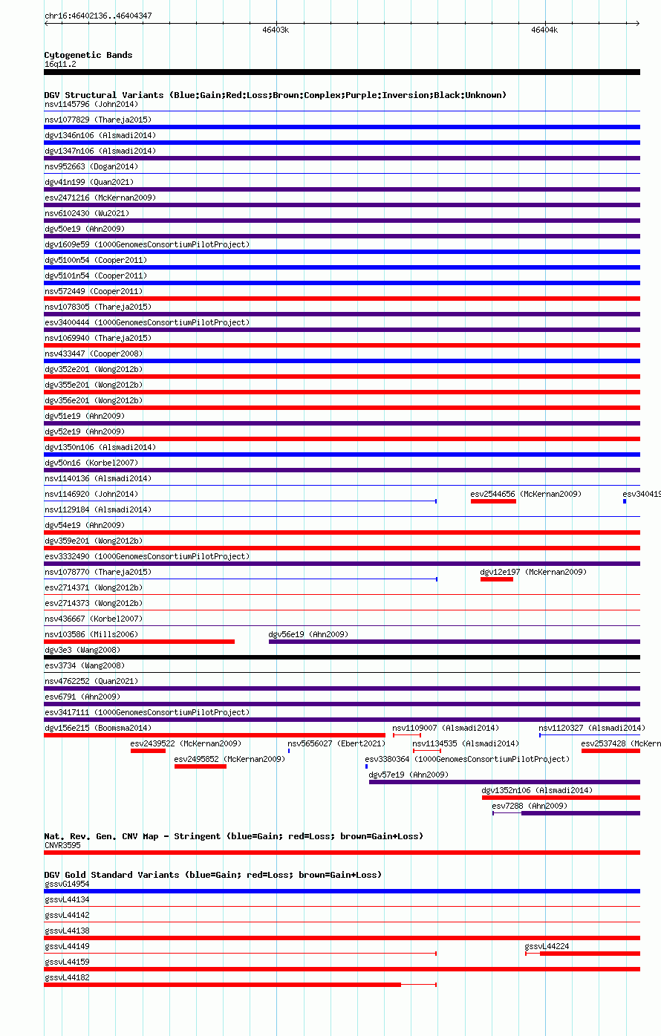Open esv3417111 (1000GenomesConsortiumPilotProject) variant
Screen dimensions: 661x1036
[x=146, y=712]
